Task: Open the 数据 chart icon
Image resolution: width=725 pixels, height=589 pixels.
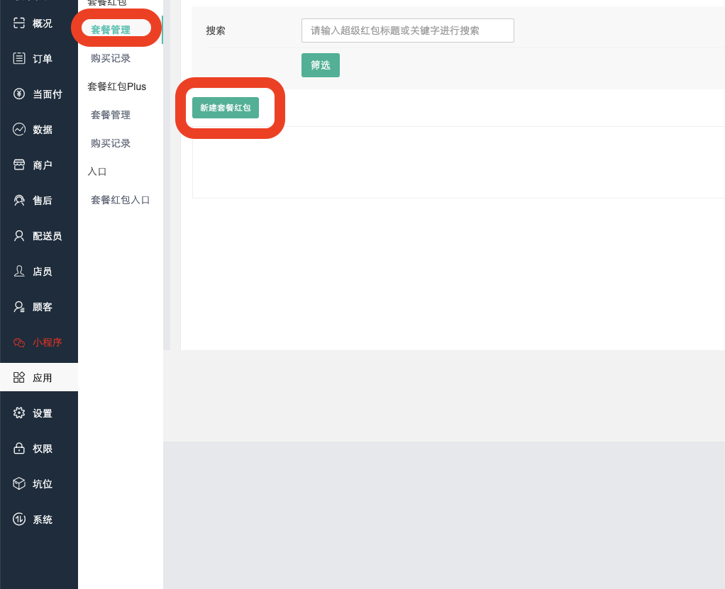Action: pos(19,130)
